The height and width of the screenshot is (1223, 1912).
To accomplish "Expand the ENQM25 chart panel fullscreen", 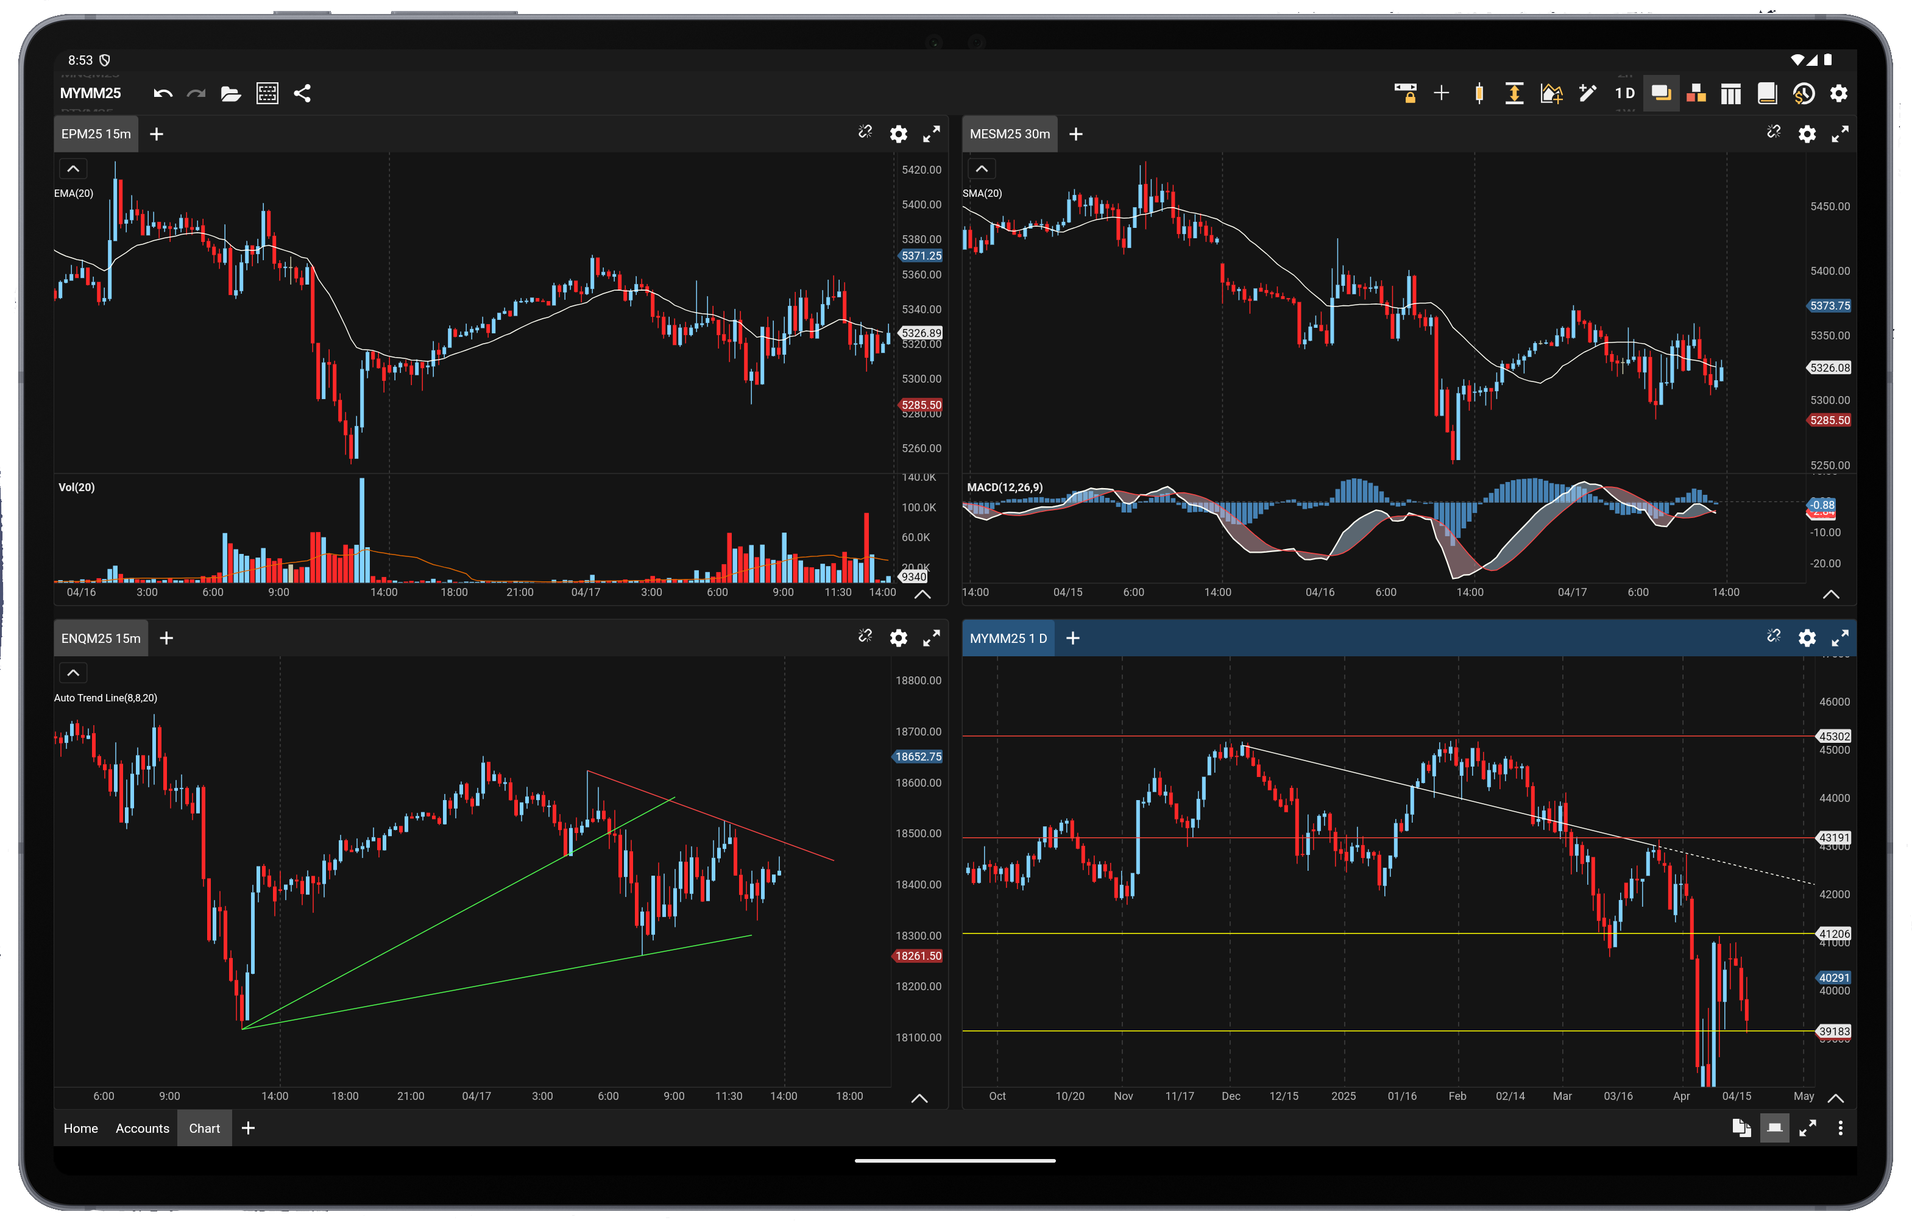I will click(x=932, y=639).
